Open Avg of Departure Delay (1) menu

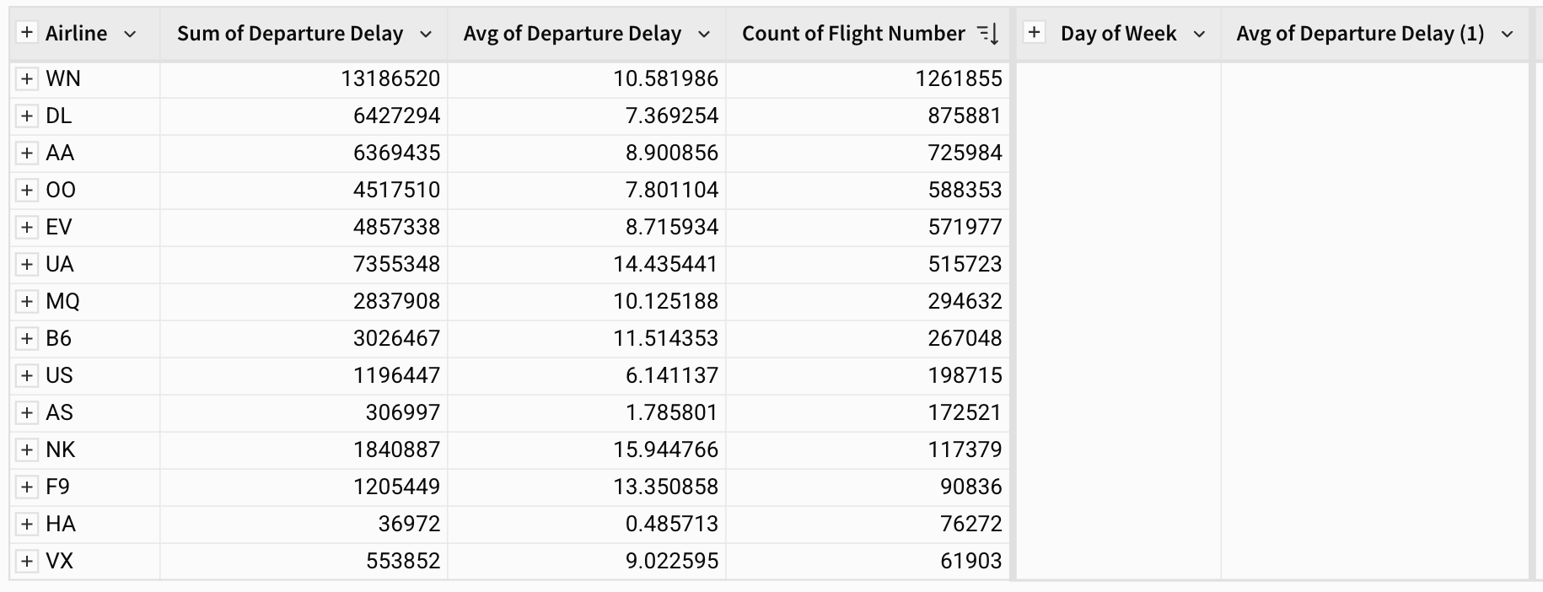click(1508, 35)
